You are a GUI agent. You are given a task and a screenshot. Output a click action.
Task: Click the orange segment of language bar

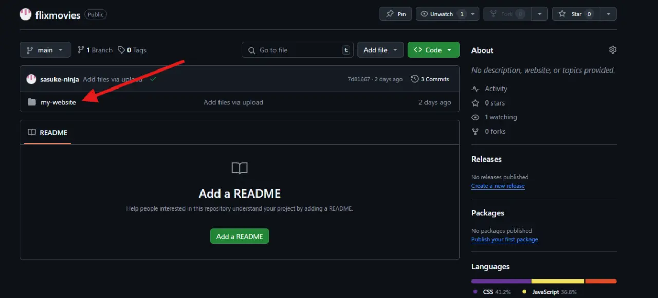(601, 281)
